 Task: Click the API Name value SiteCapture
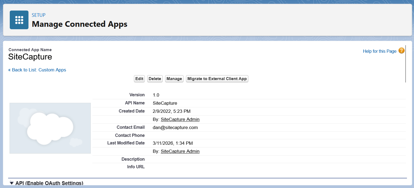(165, 103)
